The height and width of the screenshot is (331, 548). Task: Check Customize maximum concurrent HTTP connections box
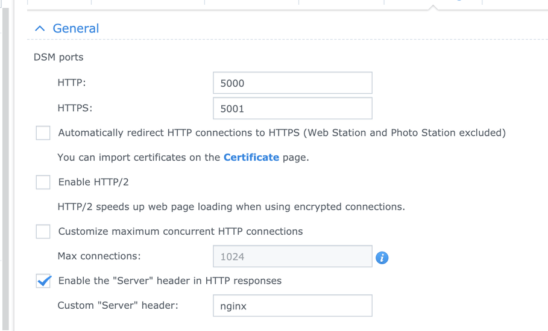coord(43,232)
